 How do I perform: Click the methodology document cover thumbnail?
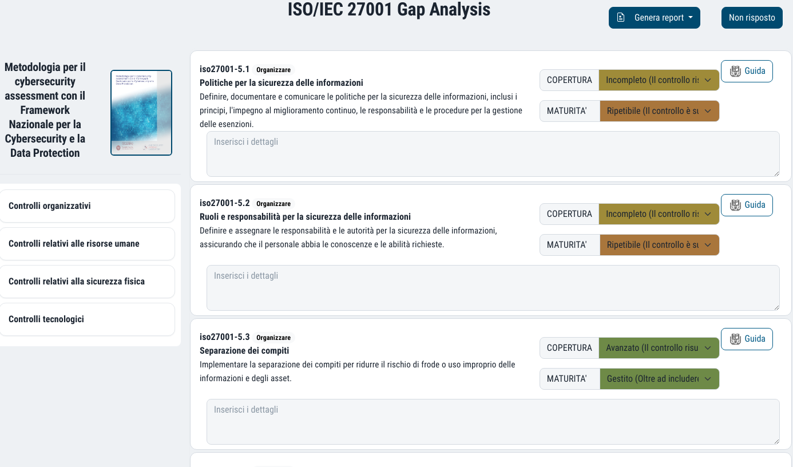[x=141, y=113]
